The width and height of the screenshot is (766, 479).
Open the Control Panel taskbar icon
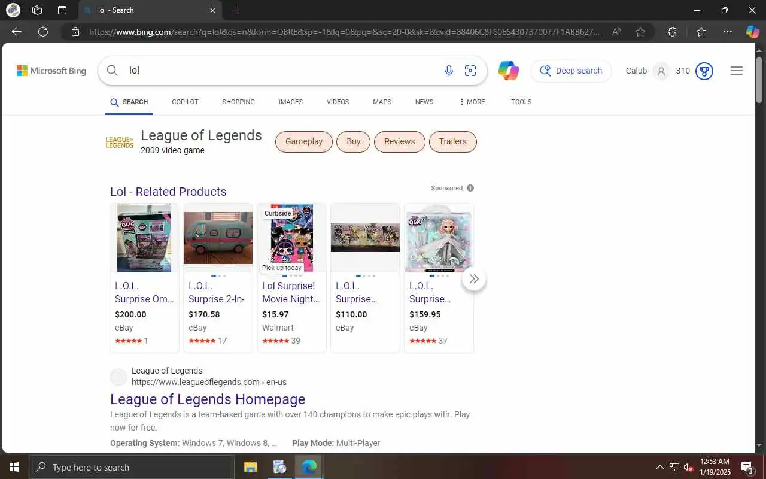click(x=279, y=467)
